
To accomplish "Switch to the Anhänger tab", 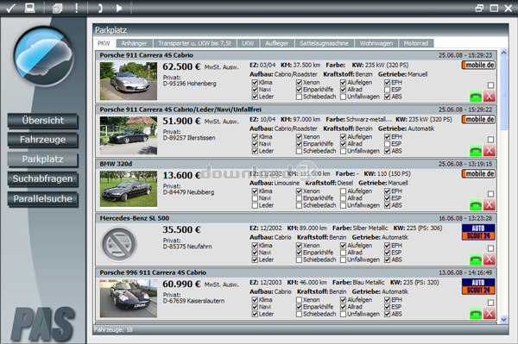I will pos(134,43).
